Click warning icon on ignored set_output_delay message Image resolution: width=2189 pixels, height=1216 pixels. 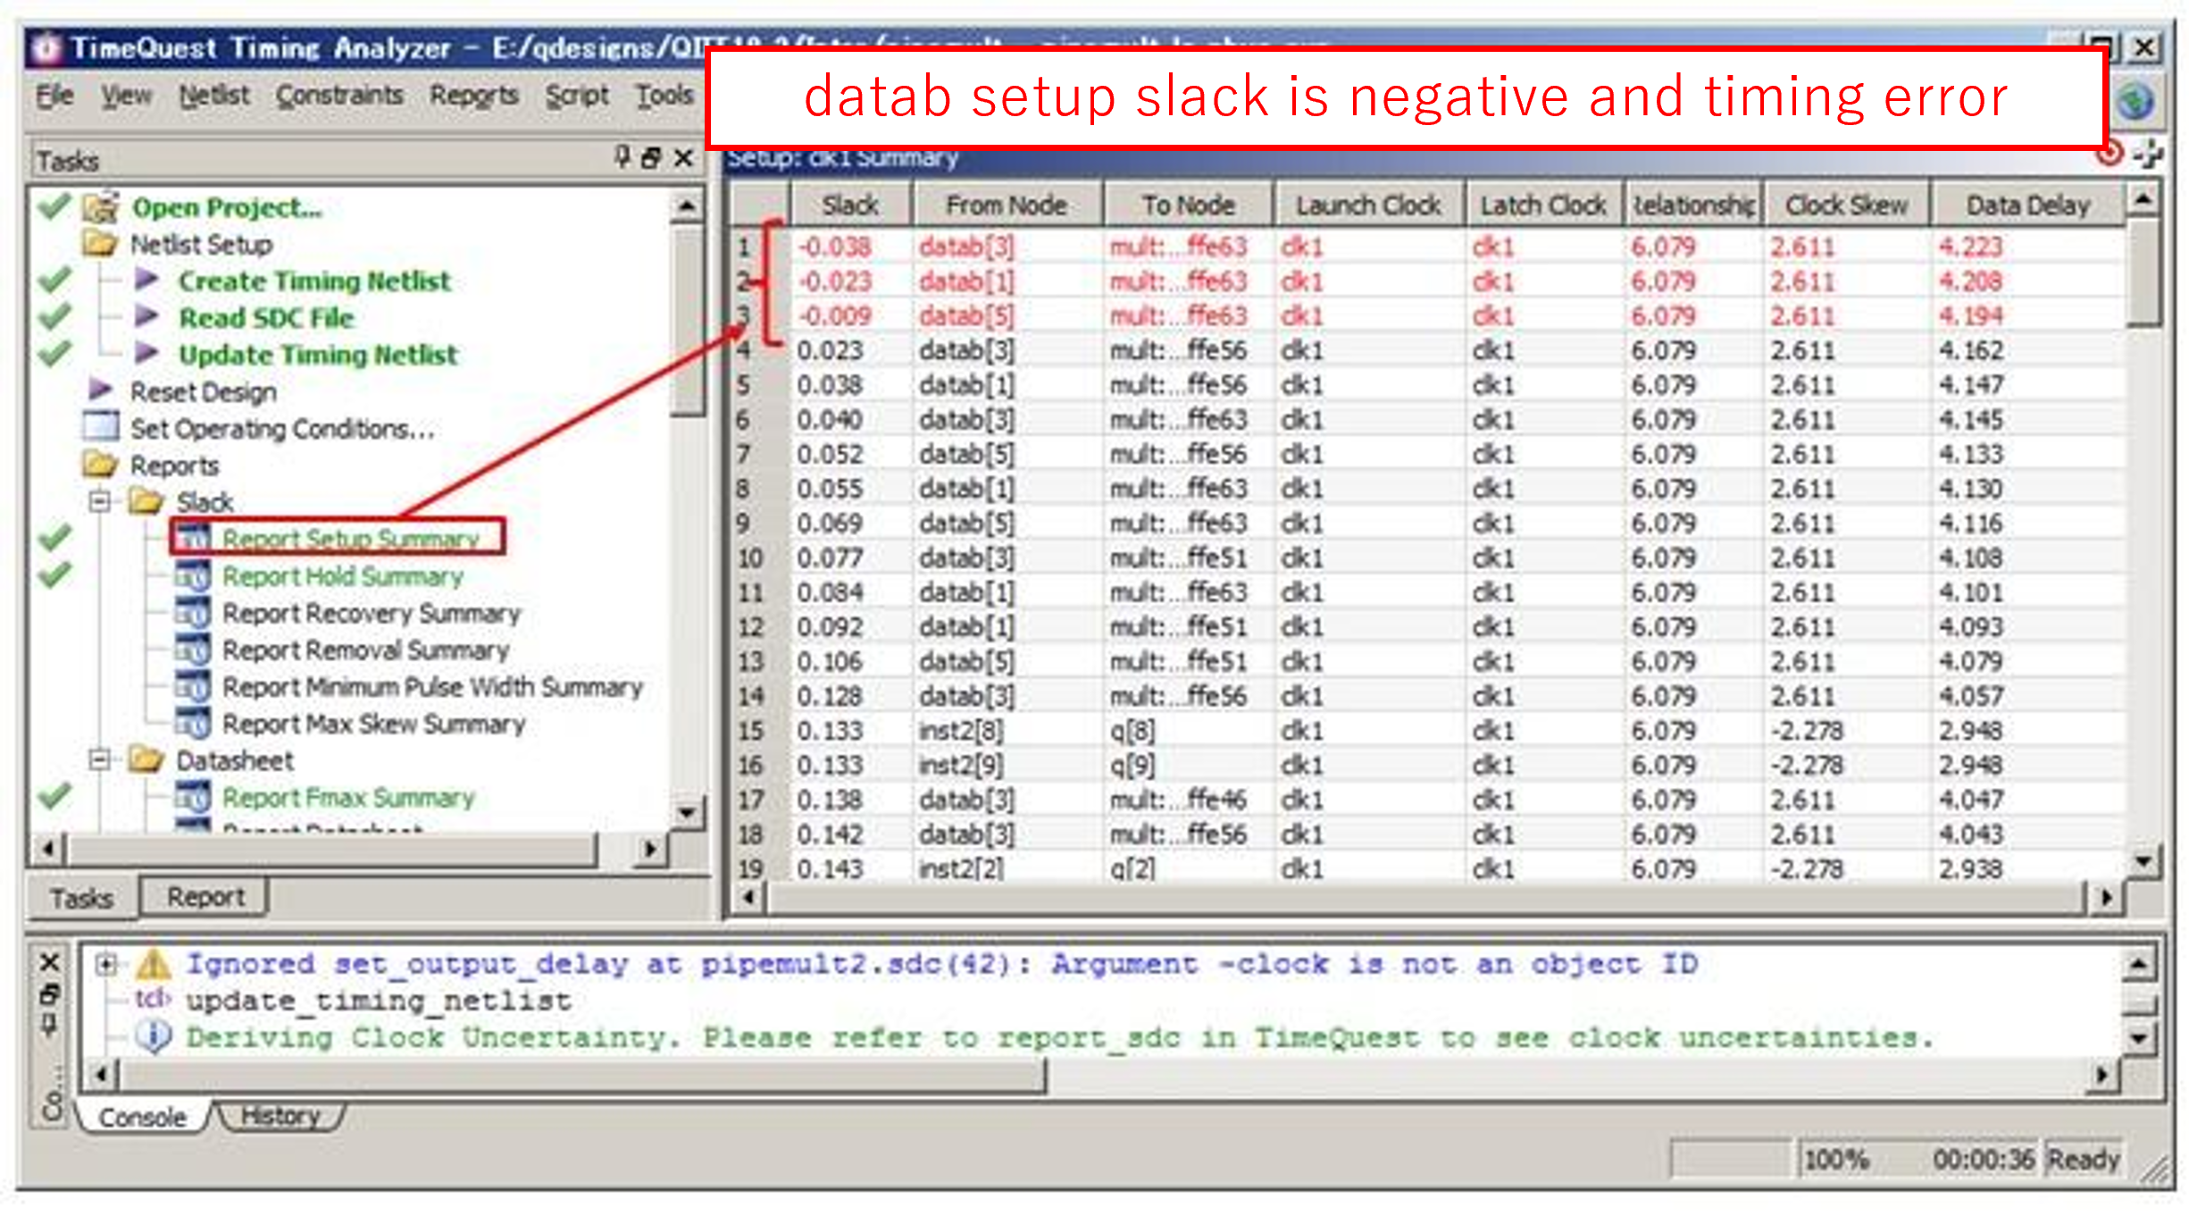tap(153, 964)
